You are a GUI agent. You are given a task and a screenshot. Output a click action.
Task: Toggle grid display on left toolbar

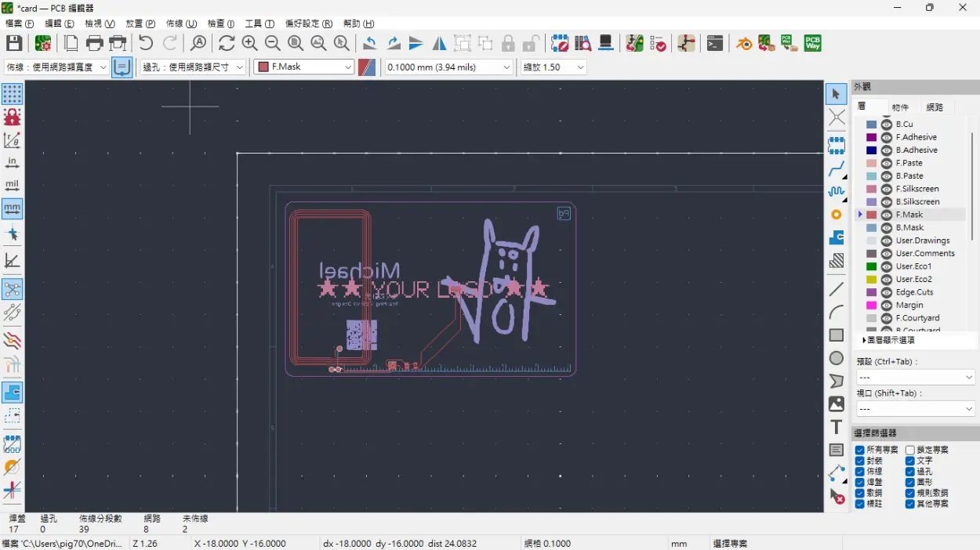point(12,94)
